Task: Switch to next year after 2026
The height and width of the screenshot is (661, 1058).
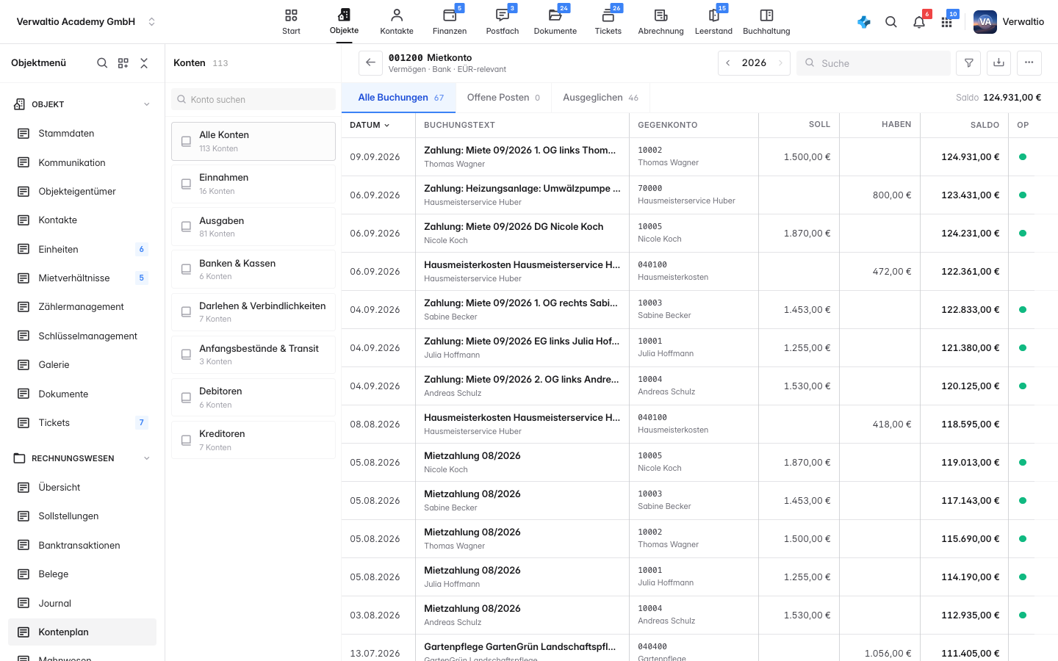Action: coord(781,63)
